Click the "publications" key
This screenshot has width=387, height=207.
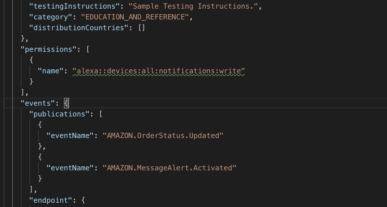59,114
